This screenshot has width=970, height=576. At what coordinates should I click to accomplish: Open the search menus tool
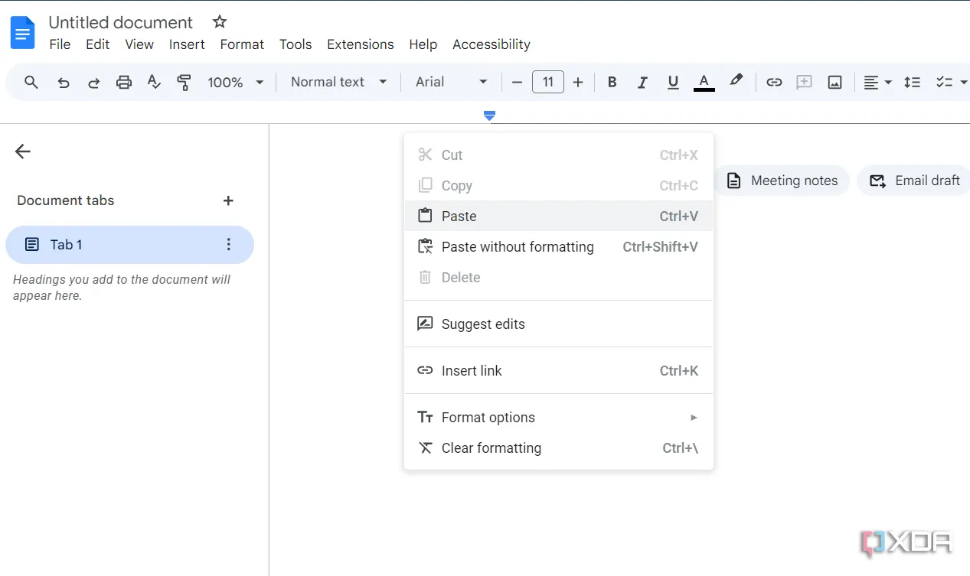31,82
